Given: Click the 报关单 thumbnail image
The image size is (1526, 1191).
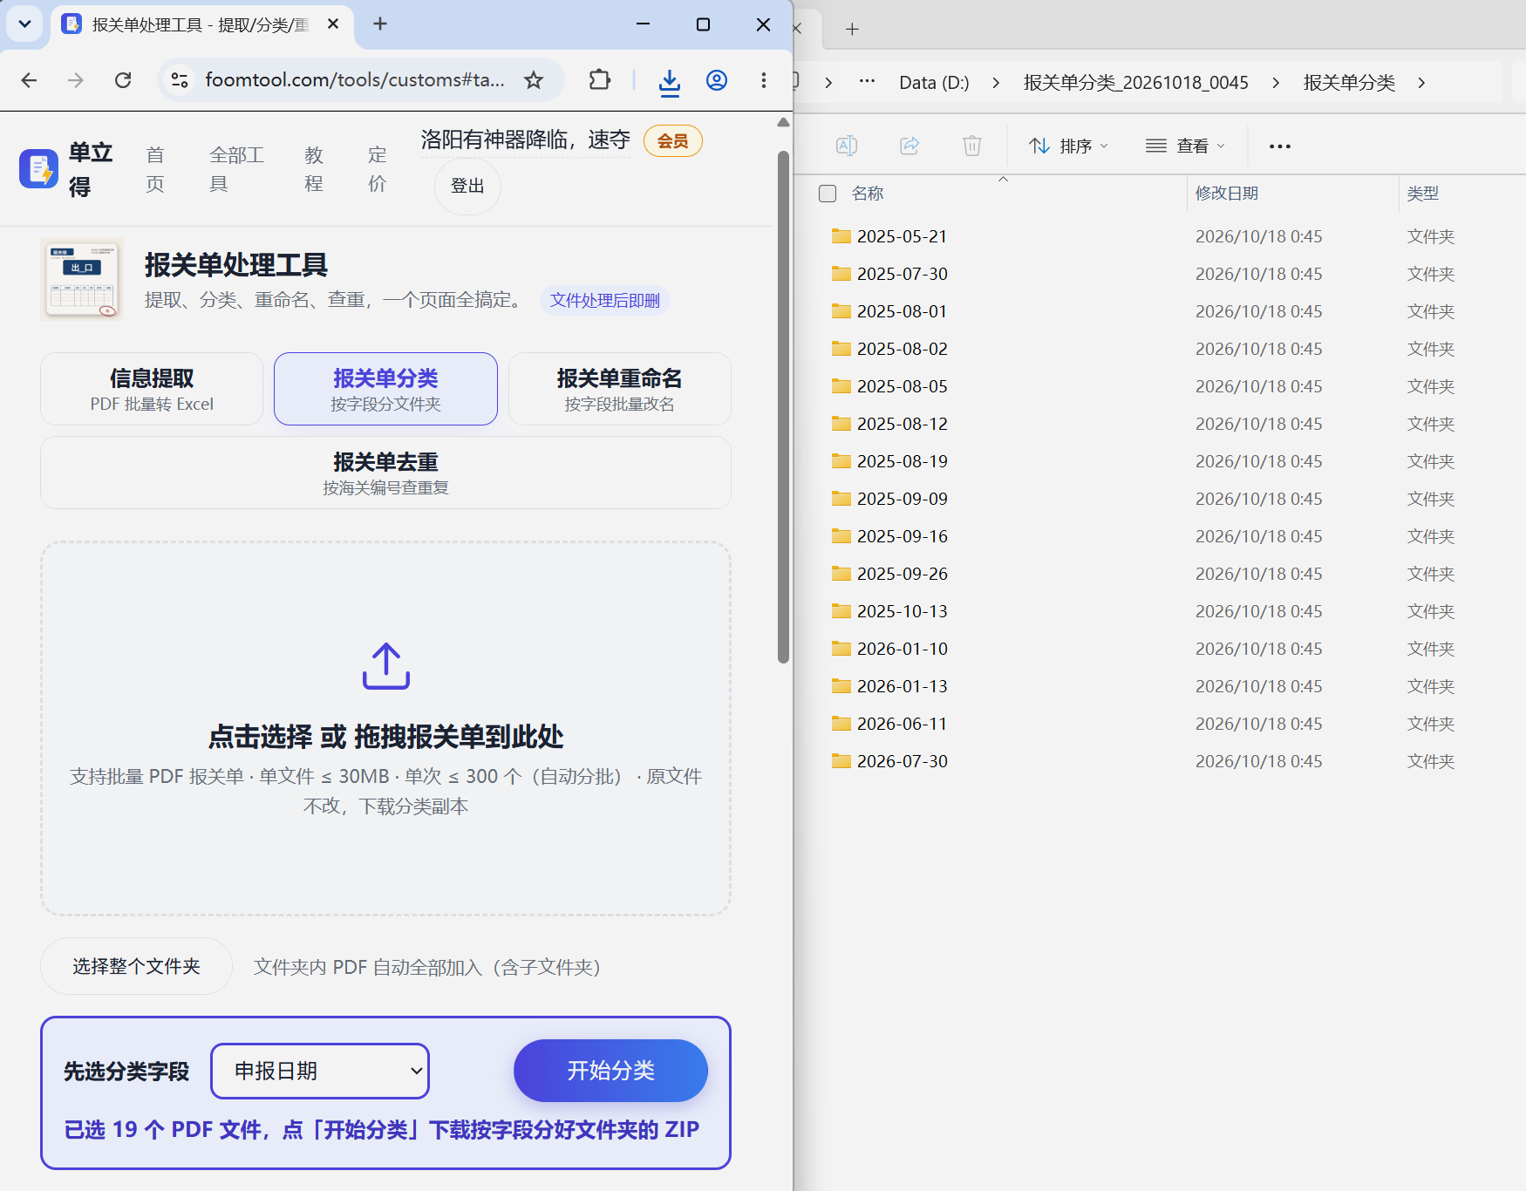Looking at the screenshot, I should tap(82, 279).
